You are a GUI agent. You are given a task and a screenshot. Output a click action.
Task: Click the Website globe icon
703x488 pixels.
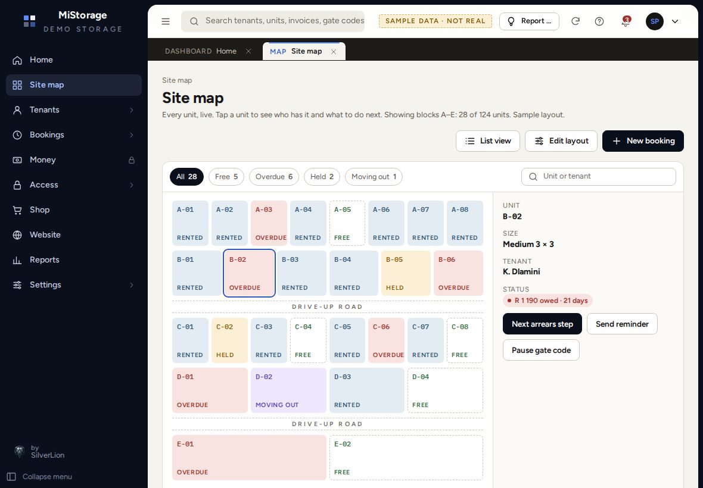pos(17,234)
